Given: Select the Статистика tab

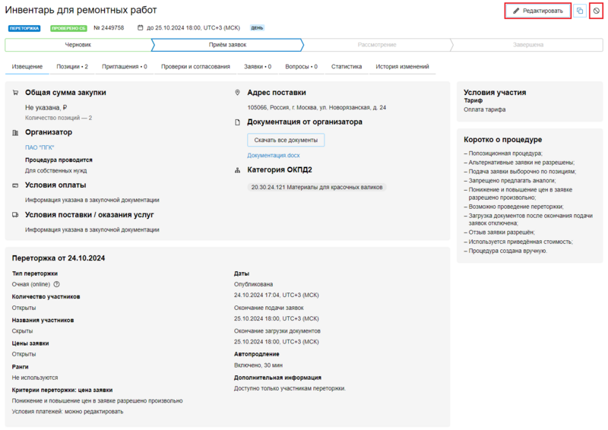Looking at the screenshot, I should point(346,67).
